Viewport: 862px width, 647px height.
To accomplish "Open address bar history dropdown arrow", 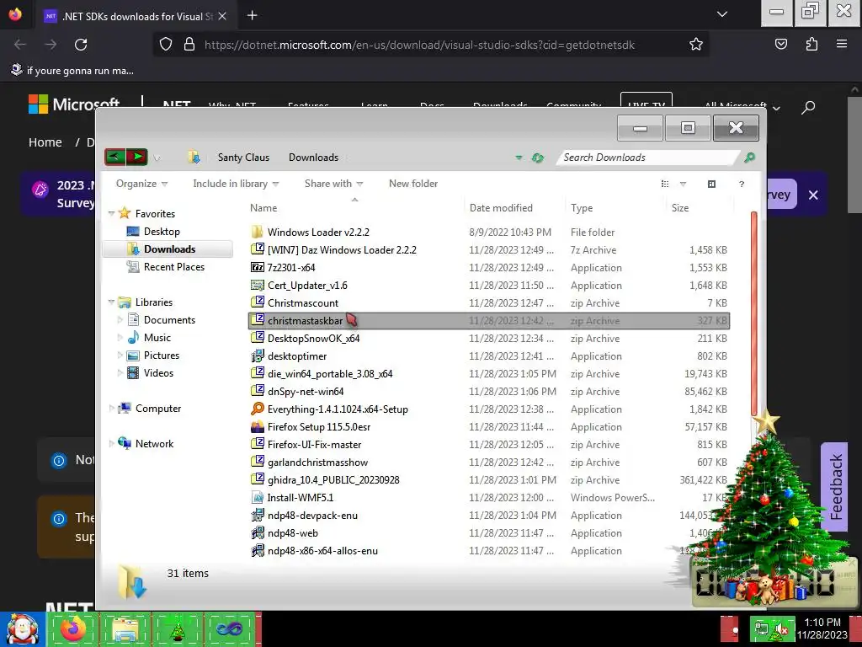I will pyautogui.click(x=519, y=158).
